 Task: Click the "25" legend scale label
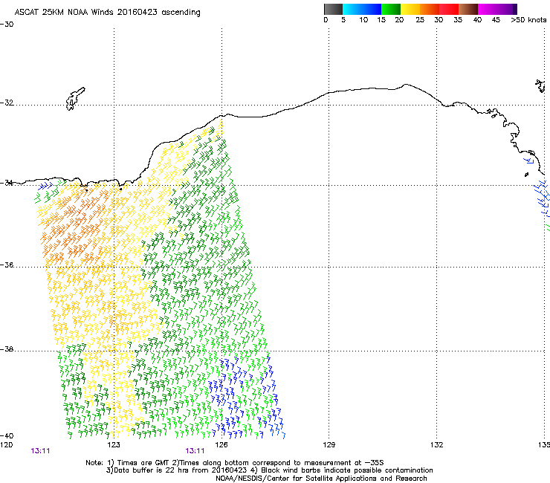[x=420, y=20]
